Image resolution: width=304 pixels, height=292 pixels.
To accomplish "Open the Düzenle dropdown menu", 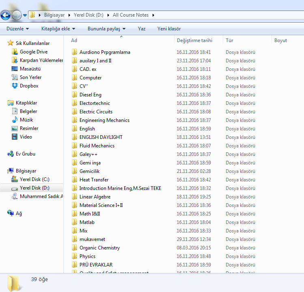I will pyautogui.click(x=17, y=29).
